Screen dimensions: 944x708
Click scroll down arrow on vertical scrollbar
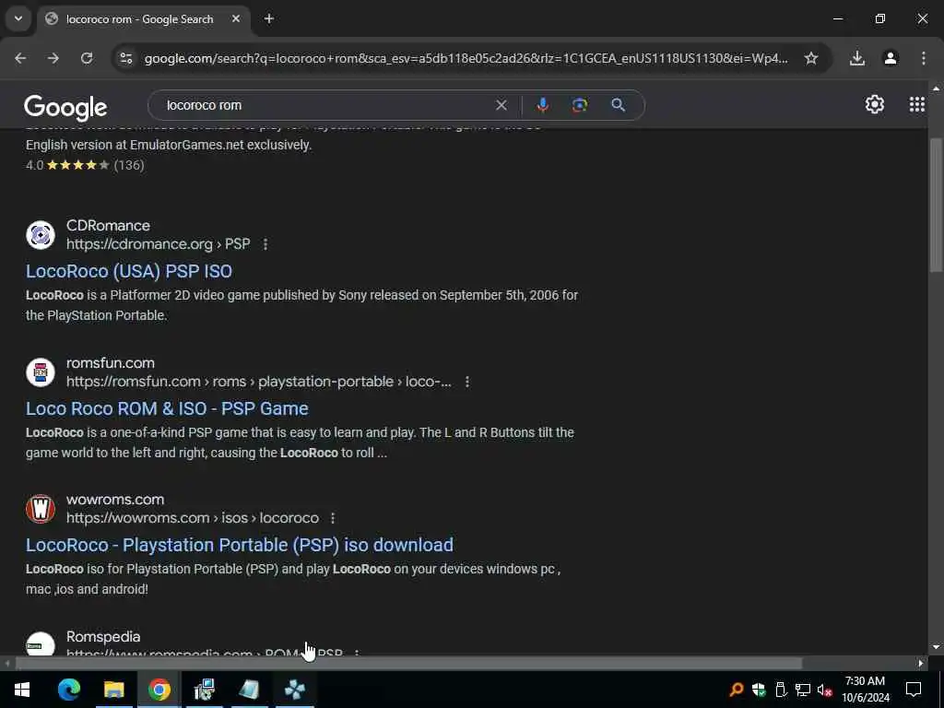coord(936,647)
